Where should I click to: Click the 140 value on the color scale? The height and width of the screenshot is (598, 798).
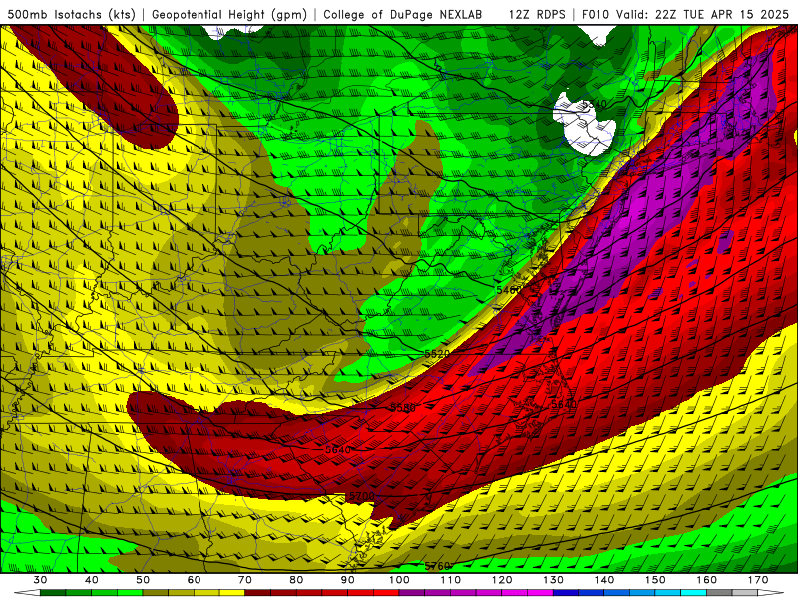(604, 580)
